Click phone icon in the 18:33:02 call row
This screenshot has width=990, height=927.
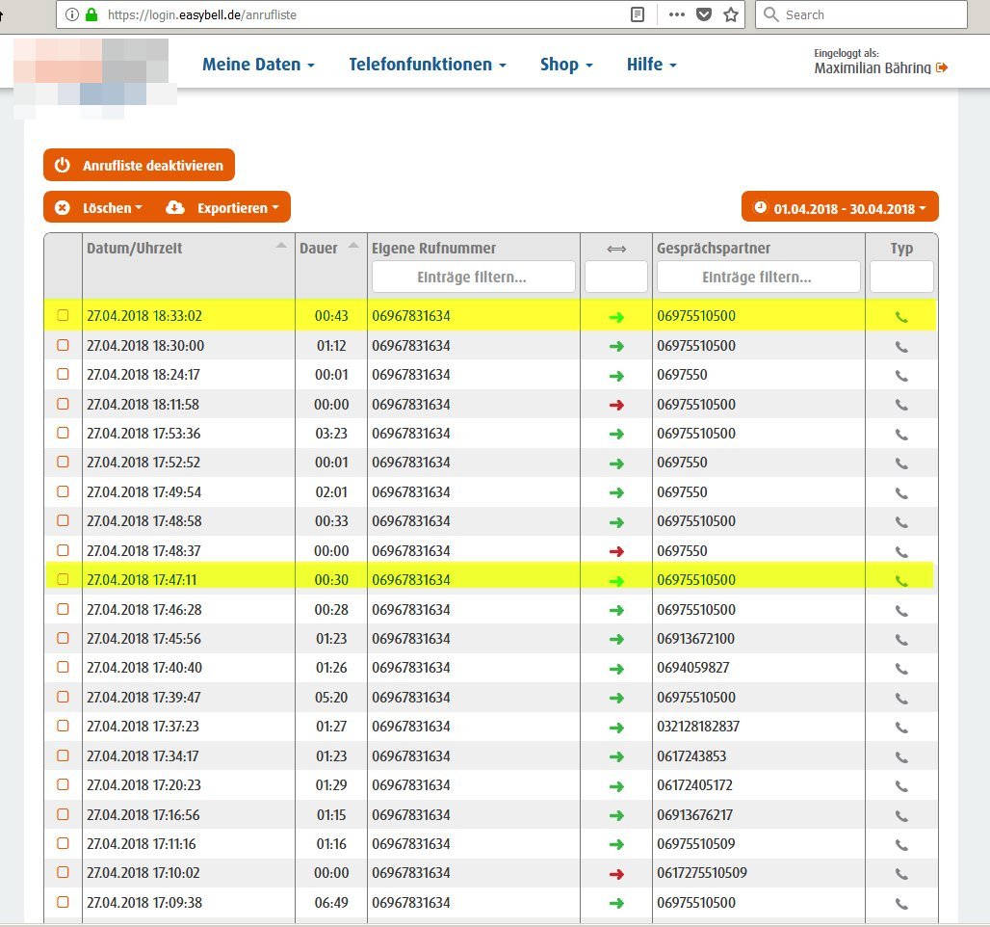click(x=901, y=316)
